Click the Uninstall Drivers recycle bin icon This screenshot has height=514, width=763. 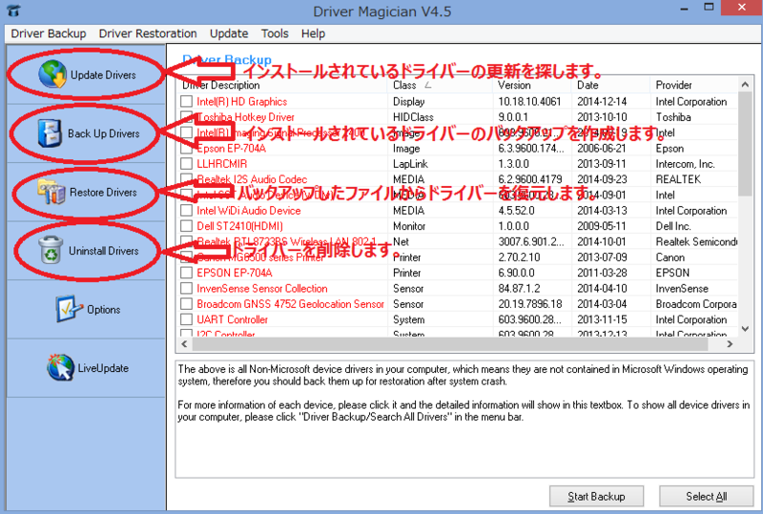click(51, 250)
